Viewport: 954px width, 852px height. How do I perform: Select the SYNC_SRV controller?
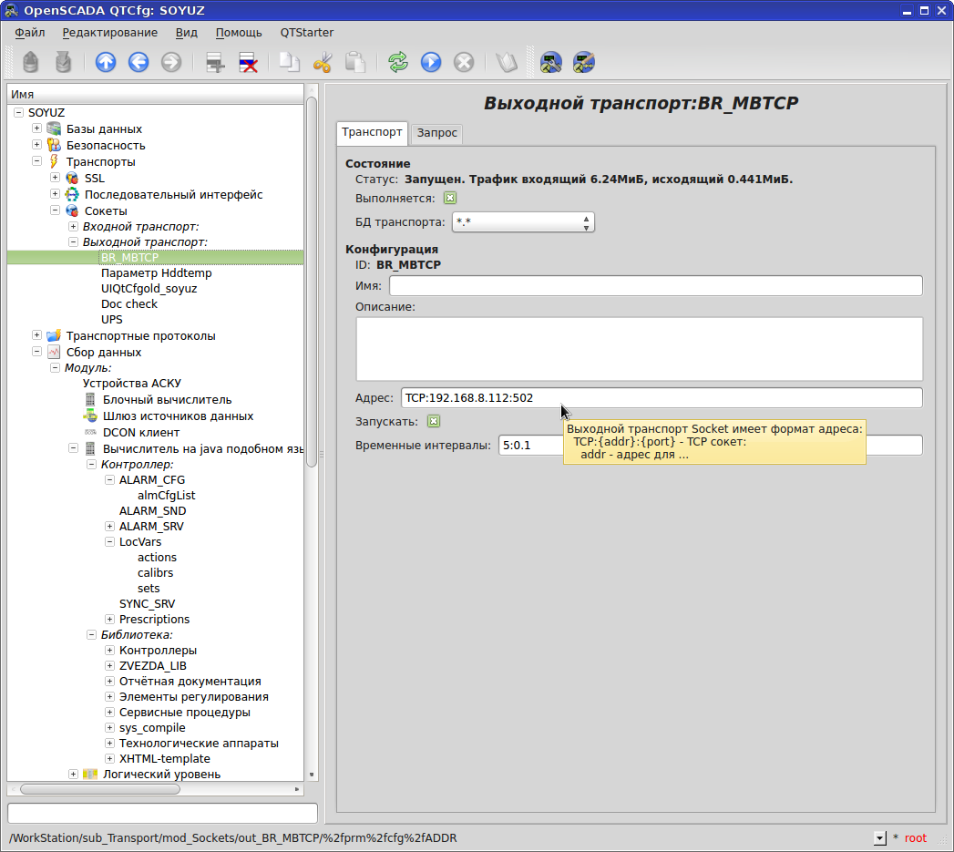pyautogui.click(x=148, y=604)
